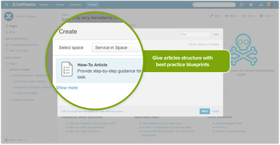Click the Service in Space avatar icon
The image size is (280, 145).
(x=9, y=16)
